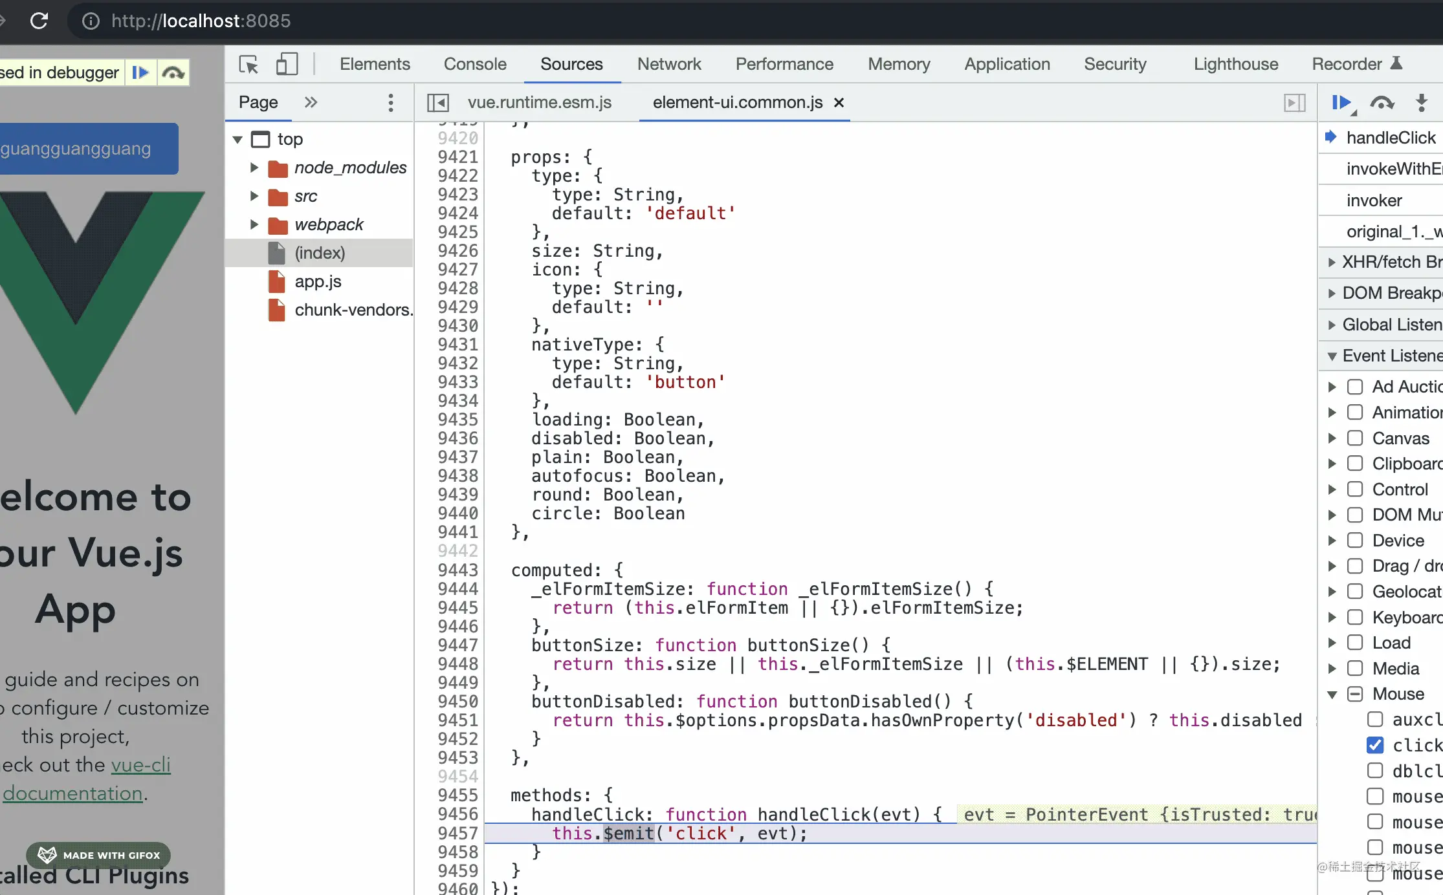
Task: Uncheck the click event listener breakpoint
Action: [x=1375, y=745]
